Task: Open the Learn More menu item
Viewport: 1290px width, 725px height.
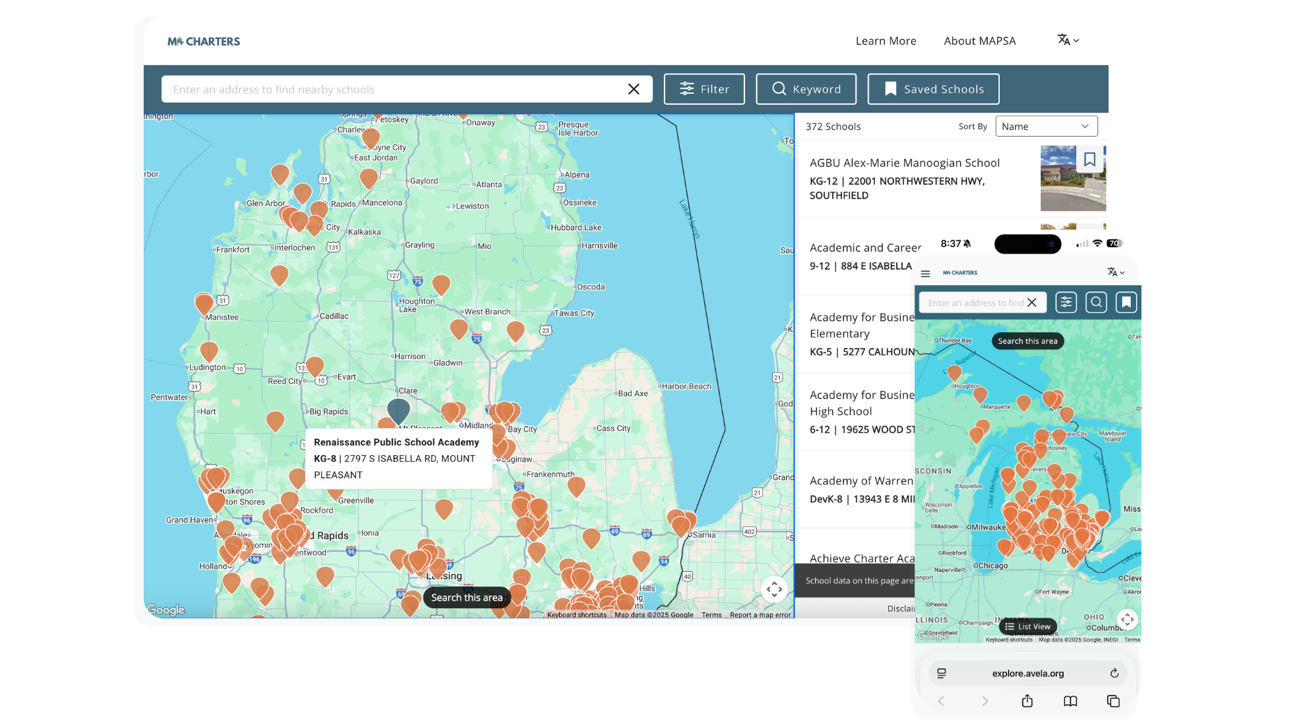Action: click(x=886, y=41)
